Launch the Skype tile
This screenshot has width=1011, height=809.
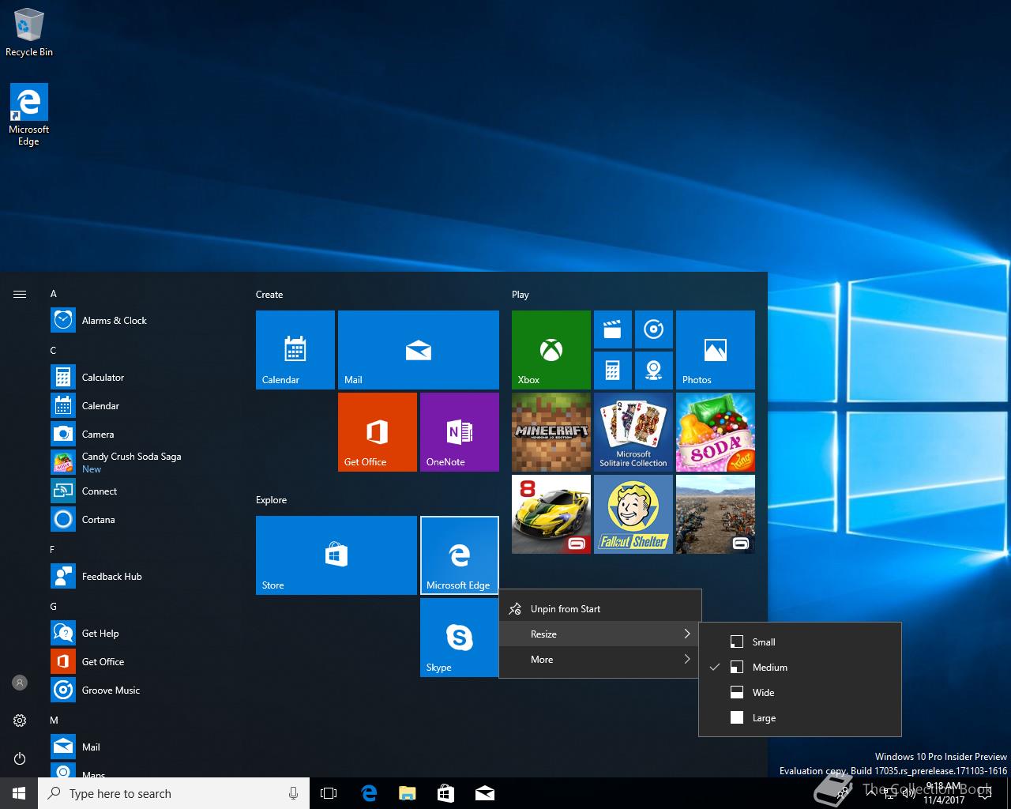click(x=460, y=638)
